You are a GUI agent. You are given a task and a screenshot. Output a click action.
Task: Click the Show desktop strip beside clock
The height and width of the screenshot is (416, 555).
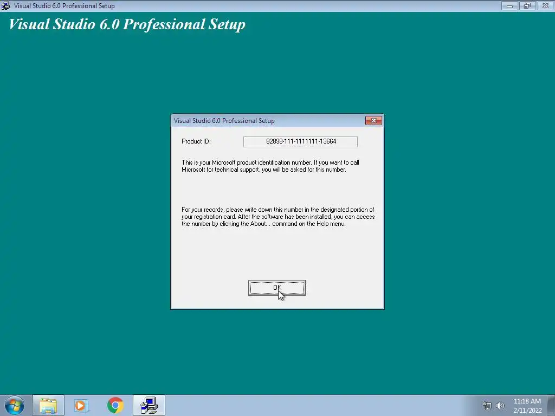551,405
